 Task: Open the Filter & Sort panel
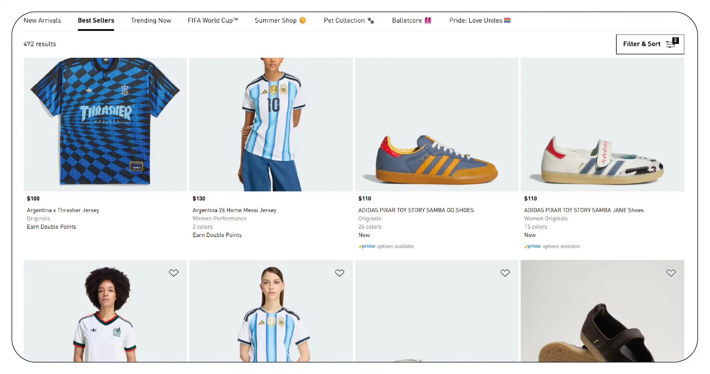650,44
